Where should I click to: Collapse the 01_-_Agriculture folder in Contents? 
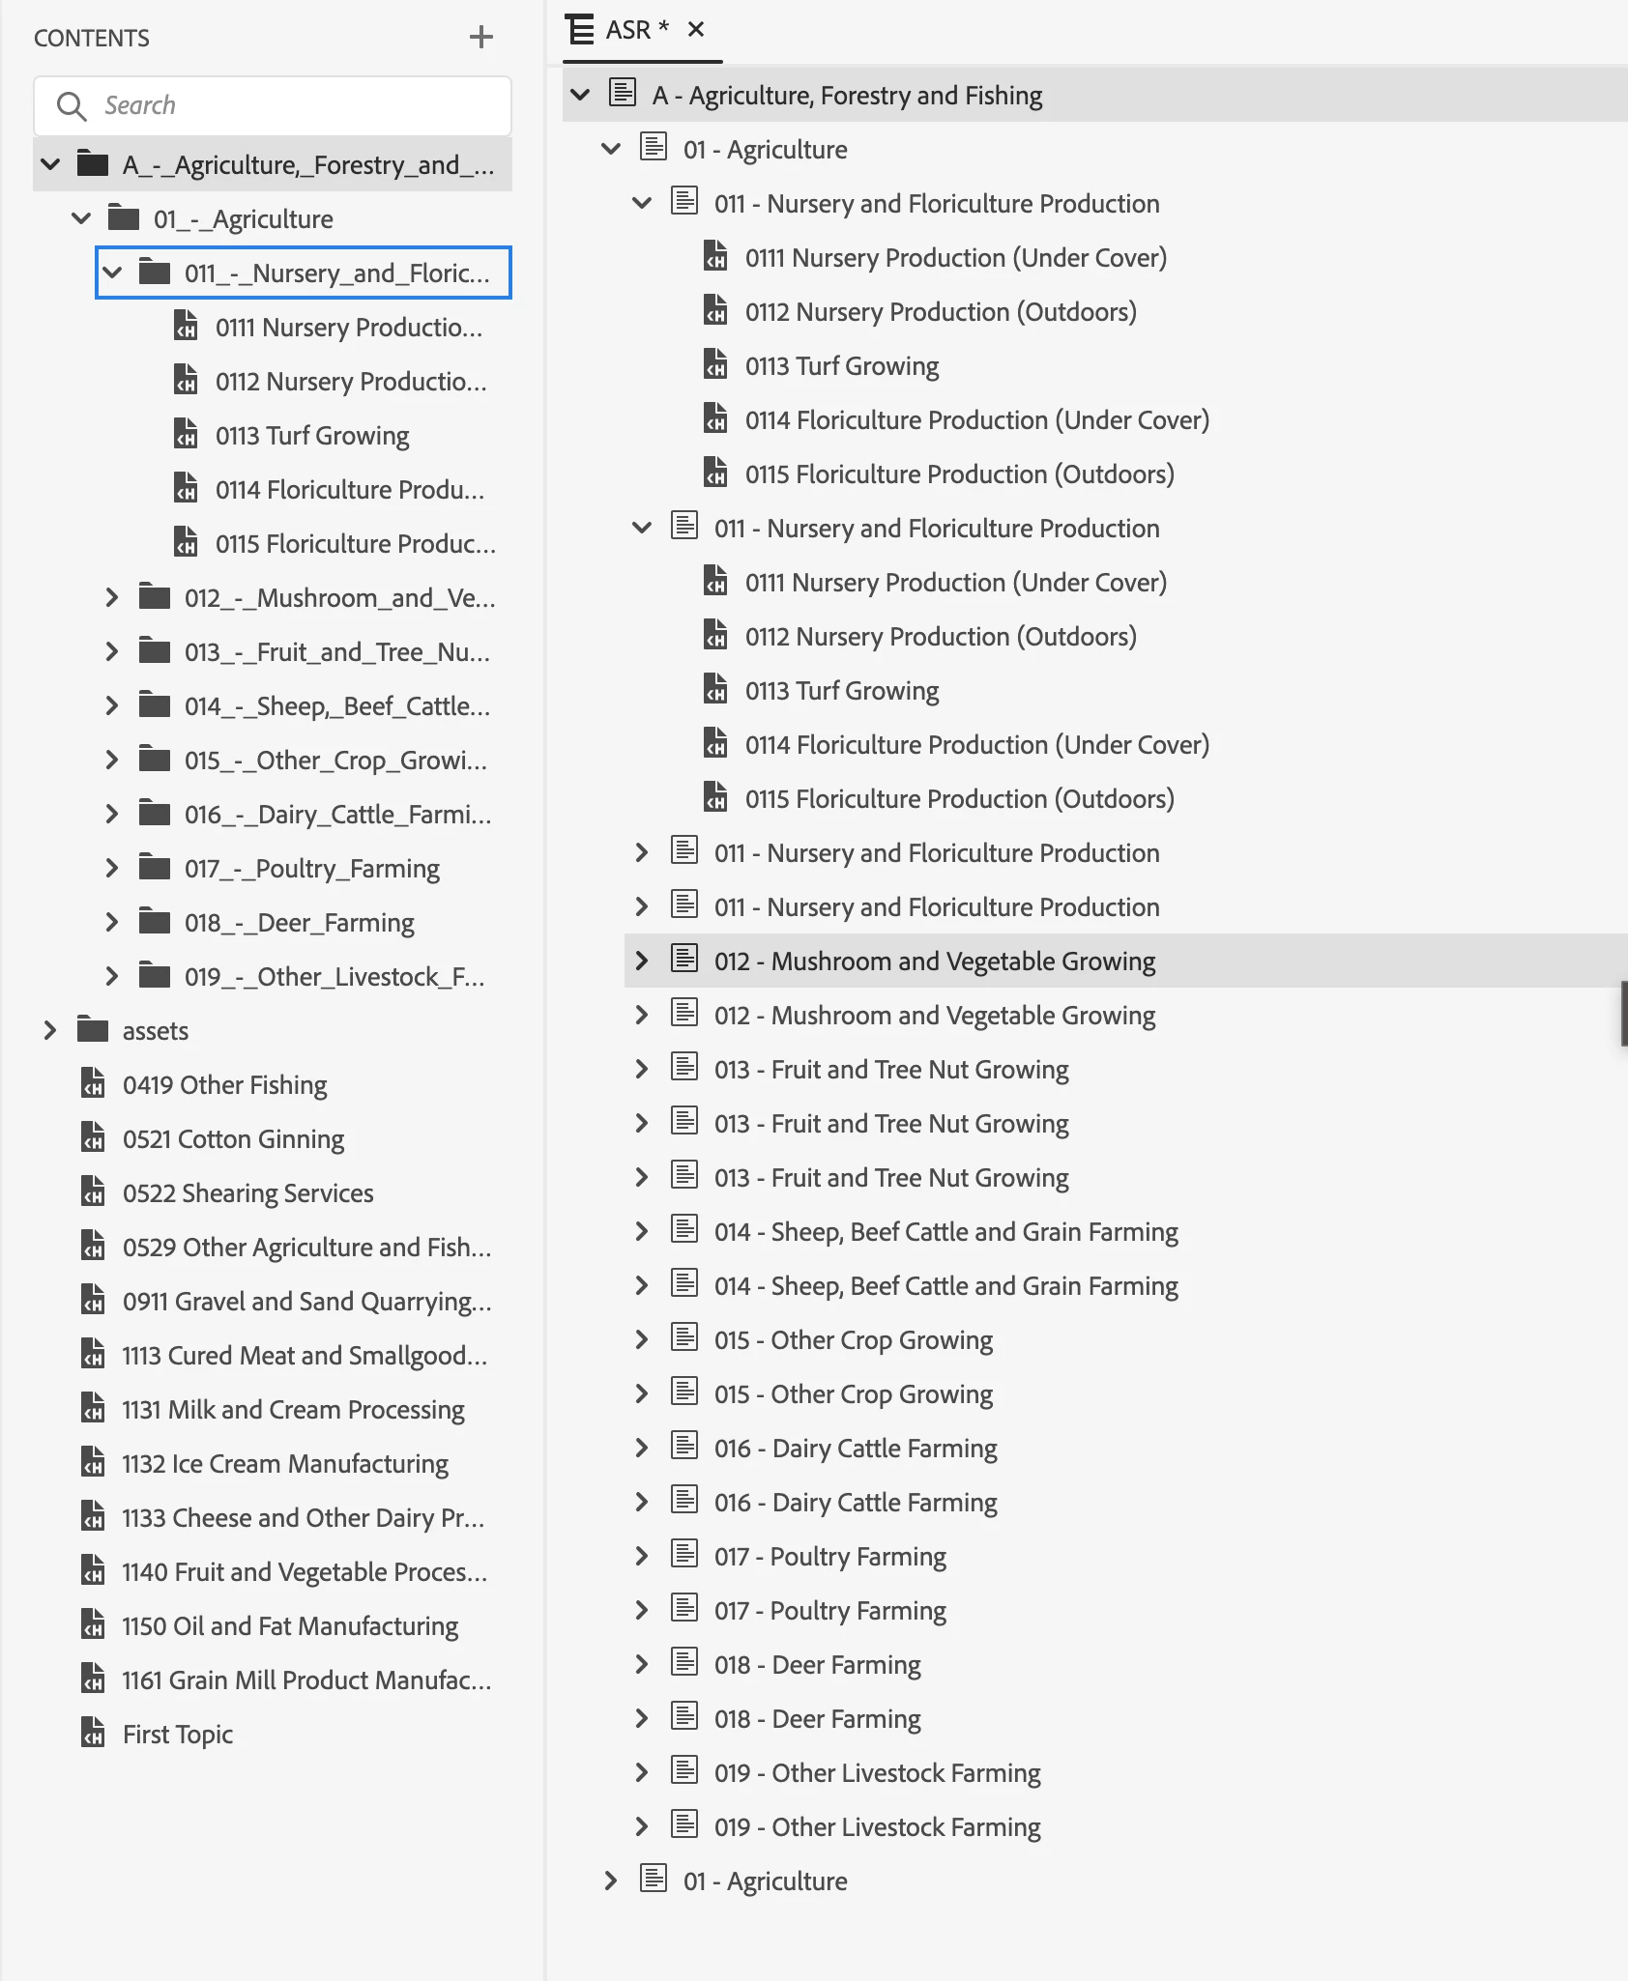point(81,218)
